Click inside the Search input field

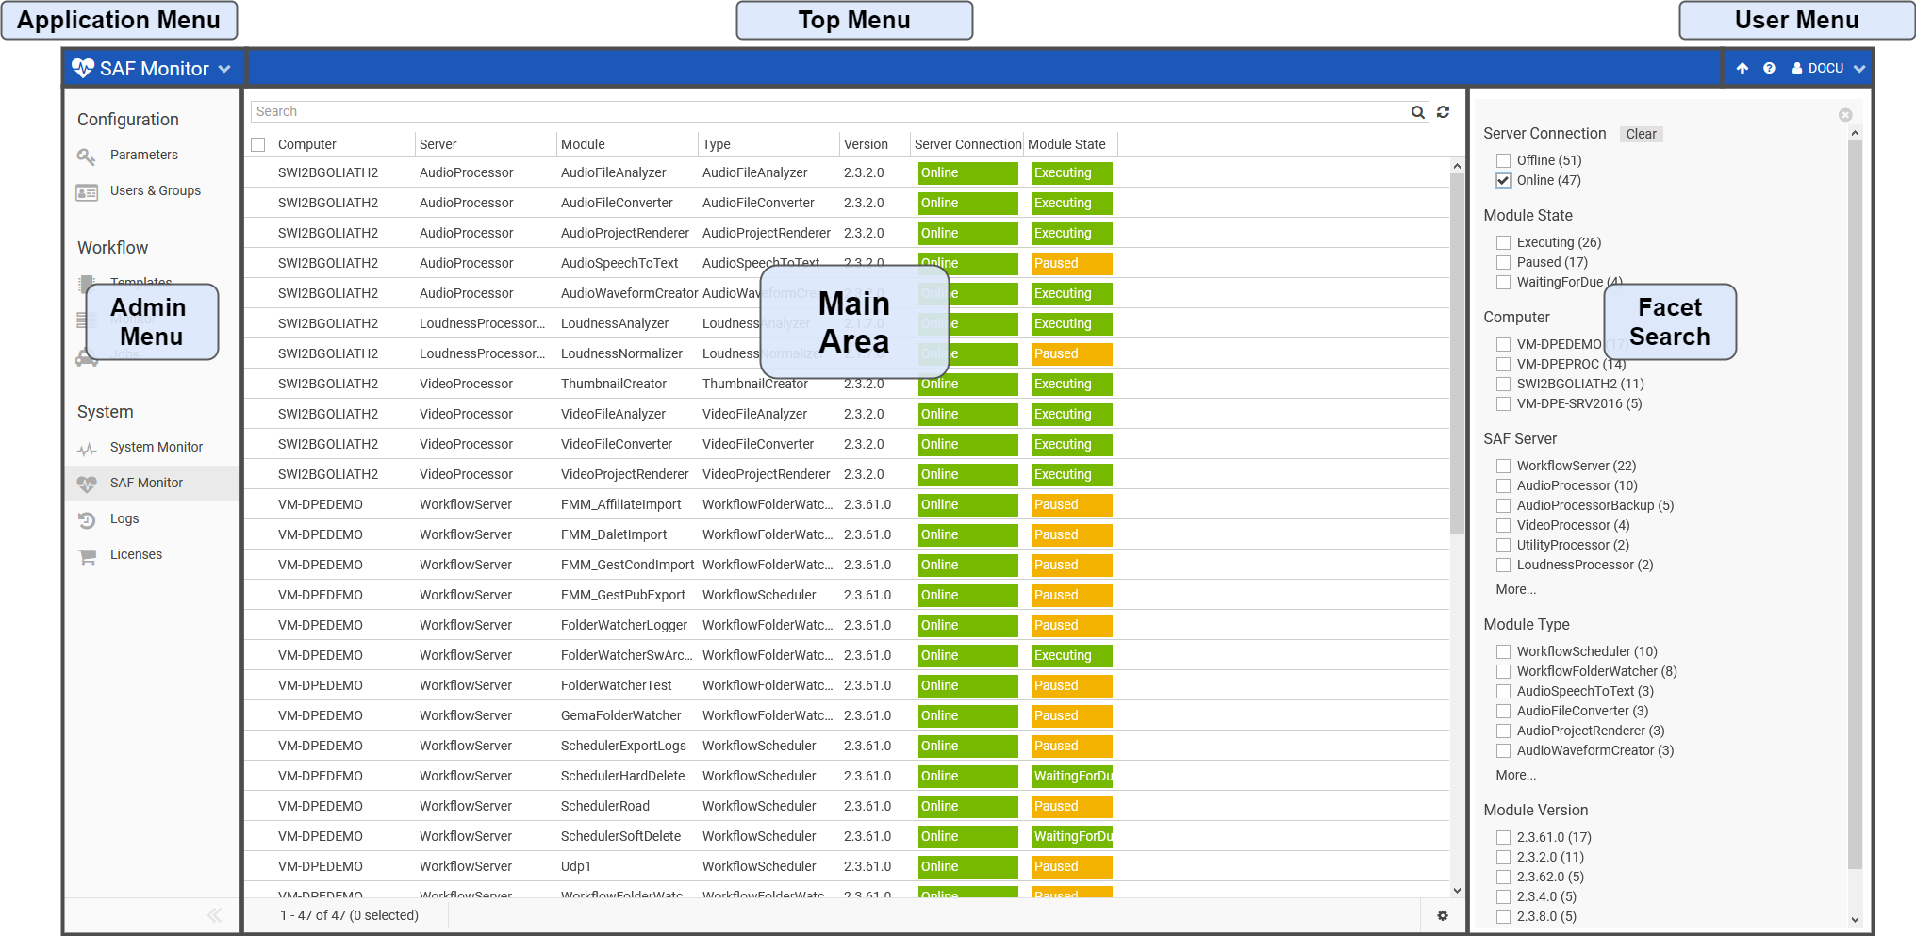(x=830, y=111)
